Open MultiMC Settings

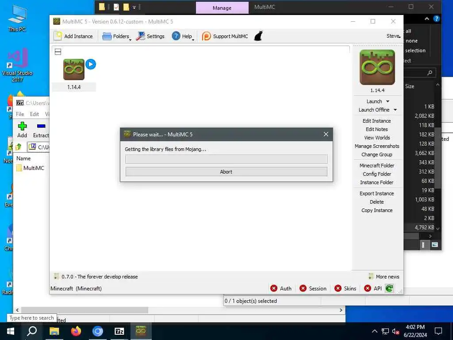click(150, 36)
